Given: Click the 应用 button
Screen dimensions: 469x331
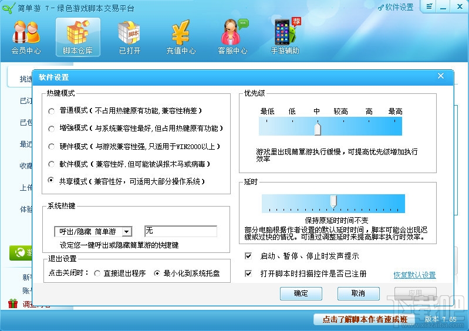Looking at the screenshot, I should (x=416, y=293).
